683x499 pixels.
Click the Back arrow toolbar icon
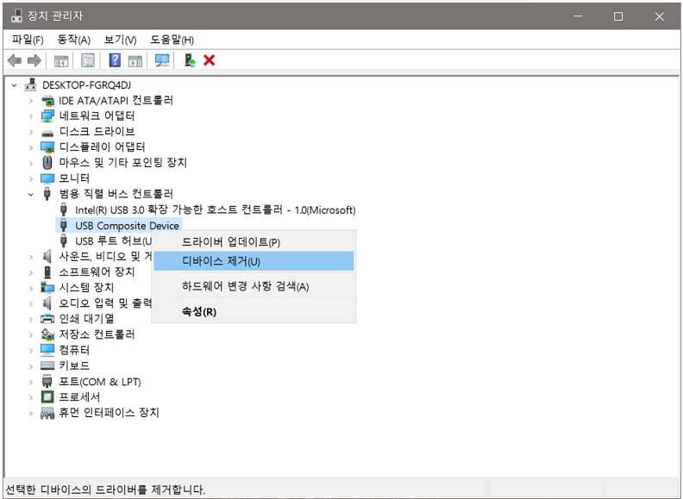pyautogui.click(x=15, y=60)
